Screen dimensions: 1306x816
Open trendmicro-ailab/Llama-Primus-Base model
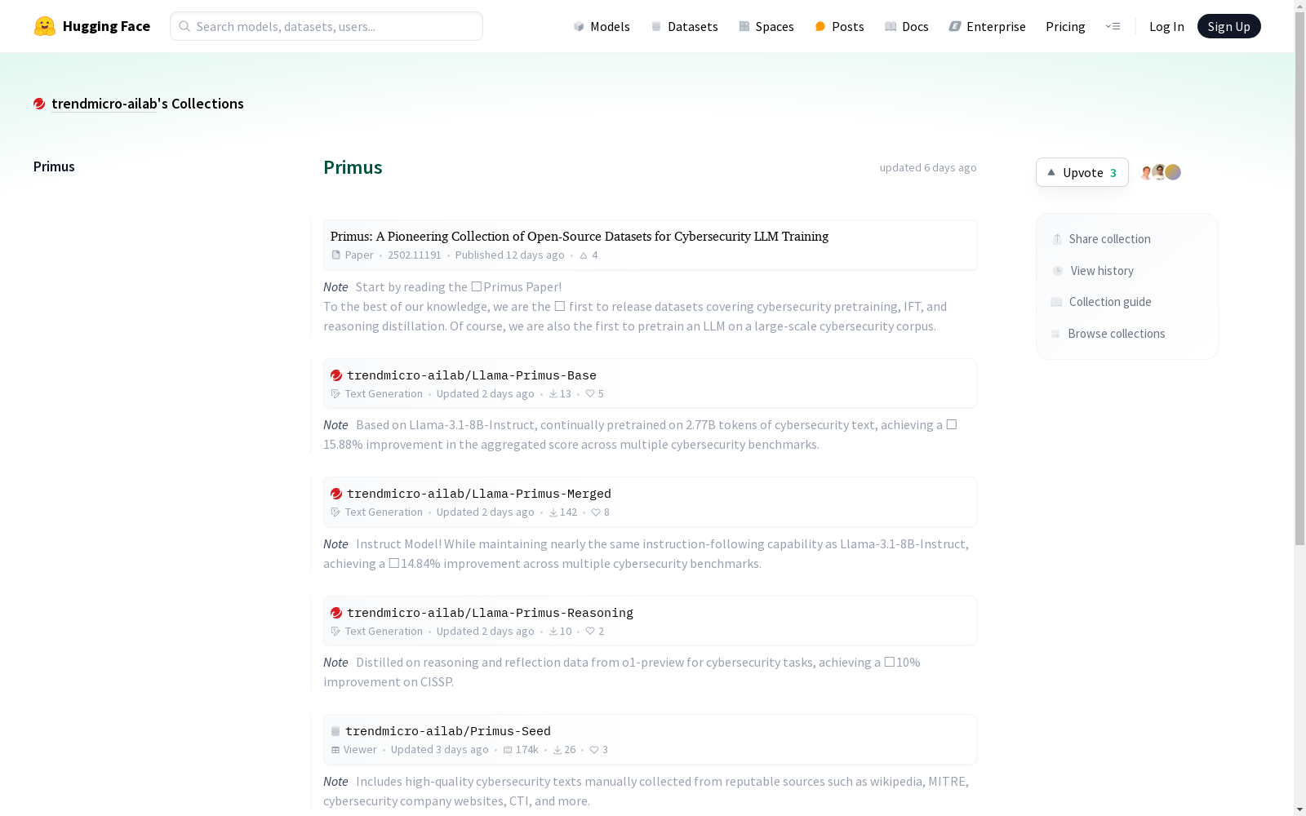point(472,375)
